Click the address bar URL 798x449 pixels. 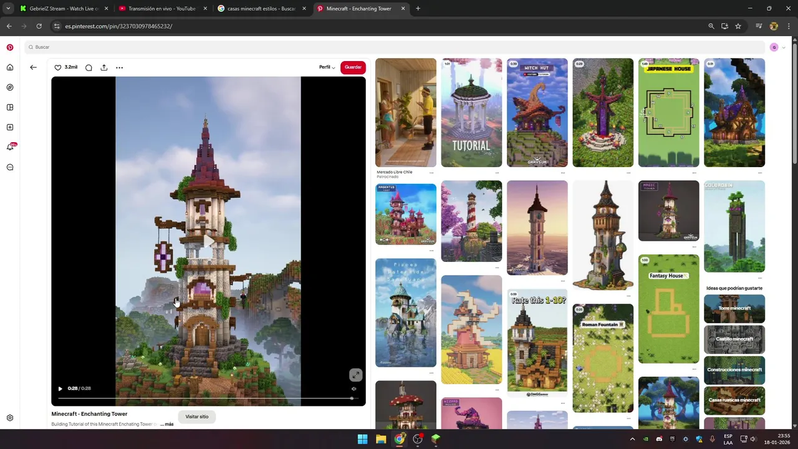(118, 26)
